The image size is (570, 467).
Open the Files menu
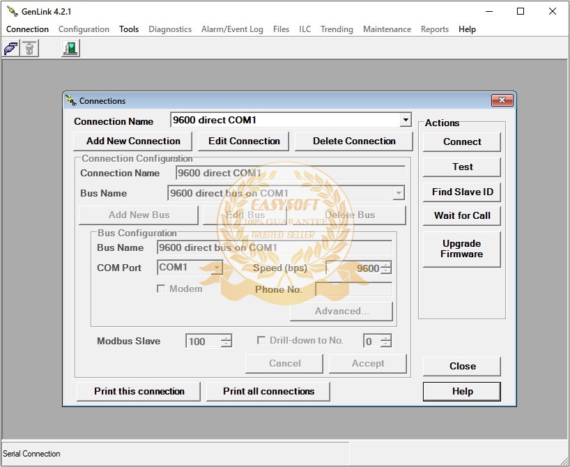(281, 29)
